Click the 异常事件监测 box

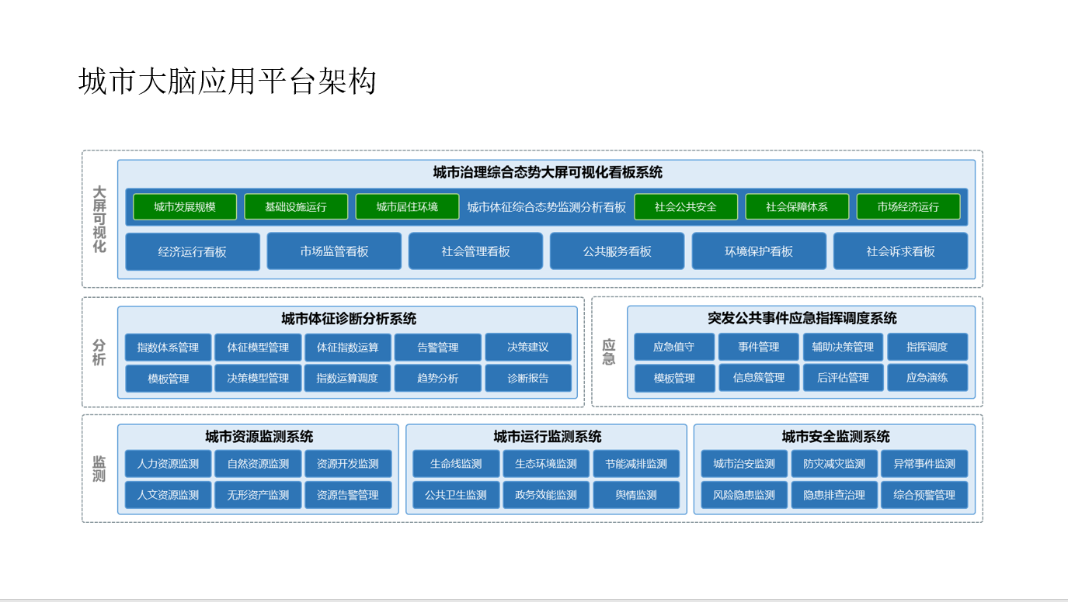tap(924, 464)
